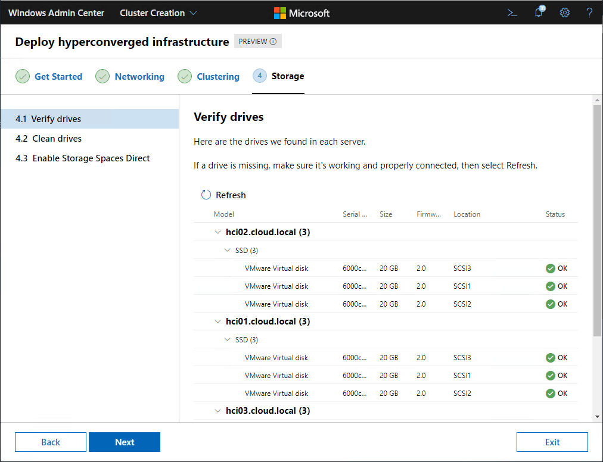This screenshot has width=603, height=462.
Task: Collapse the hci02.cloud.local server group
Action: point(218,232)
